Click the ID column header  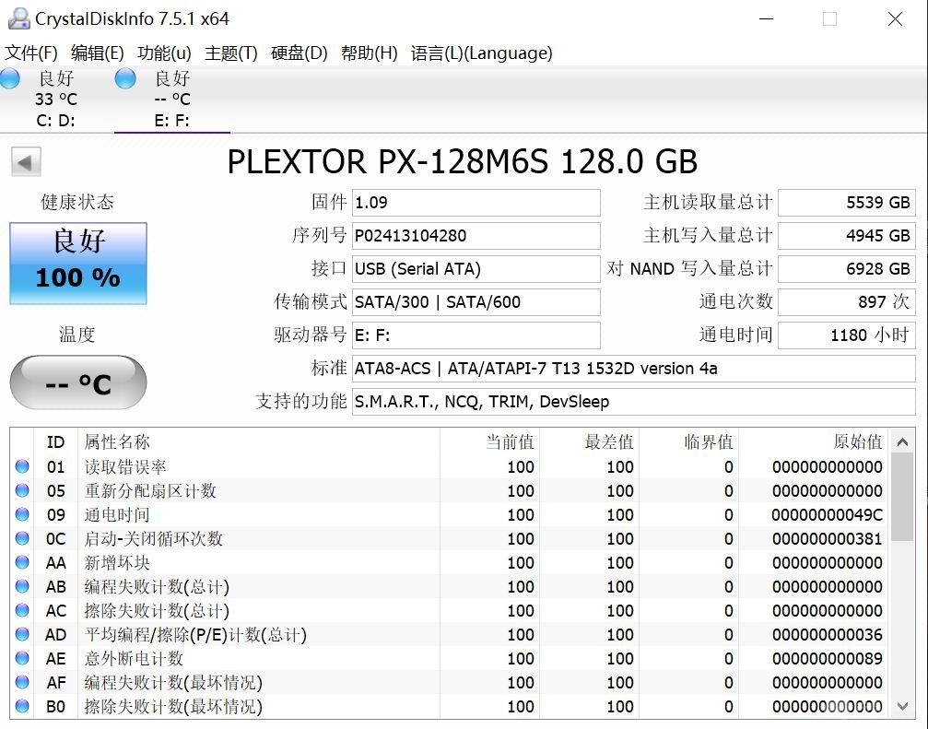click(55, 442)
